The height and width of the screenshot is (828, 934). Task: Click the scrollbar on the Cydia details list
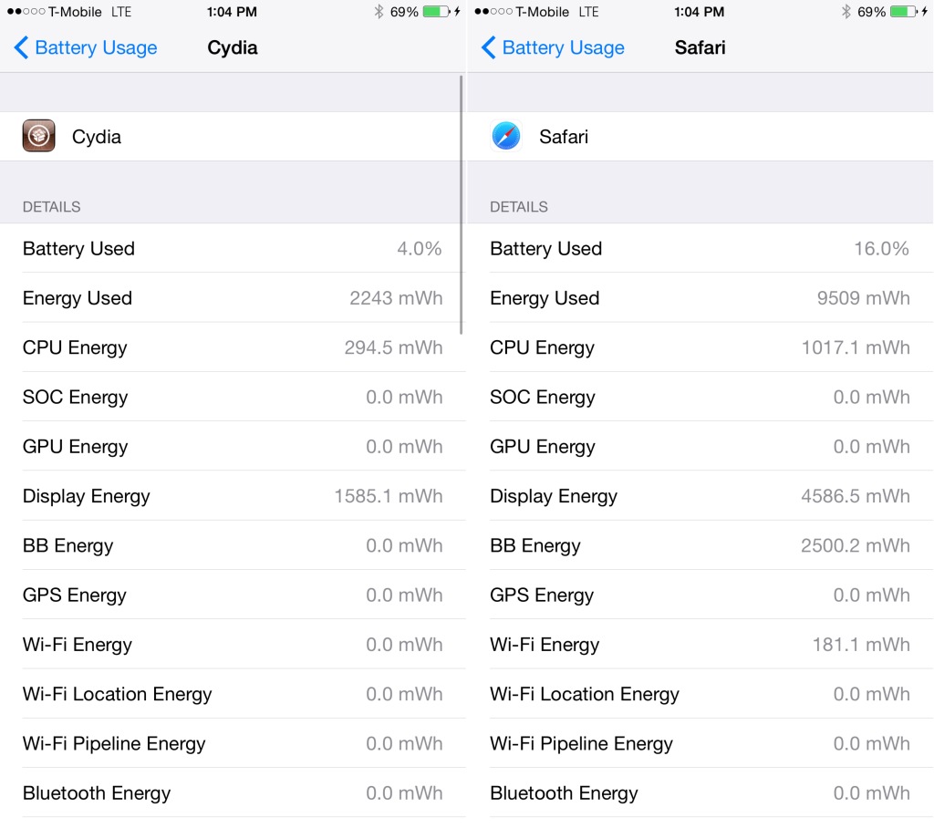(x=462, y=205)
